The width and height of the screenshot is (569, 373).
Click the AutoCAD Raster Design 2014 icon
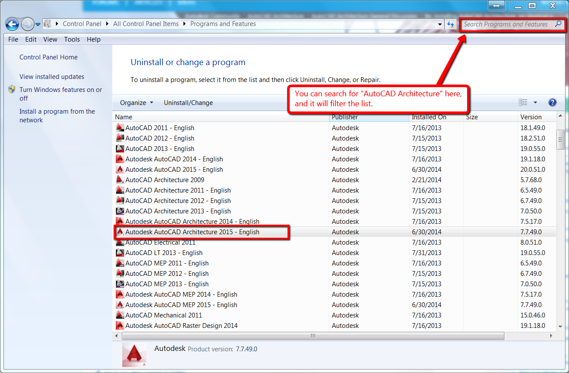coord(120,325)
